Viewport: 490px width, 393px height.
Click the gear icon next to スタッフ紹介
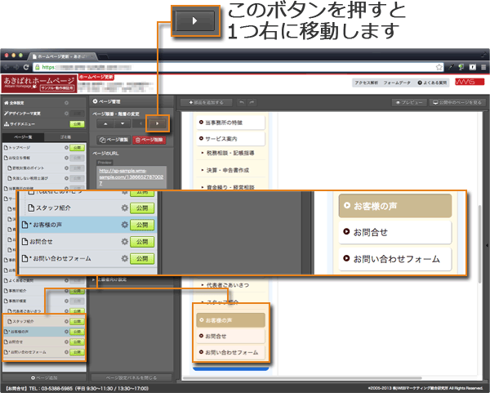125,207
